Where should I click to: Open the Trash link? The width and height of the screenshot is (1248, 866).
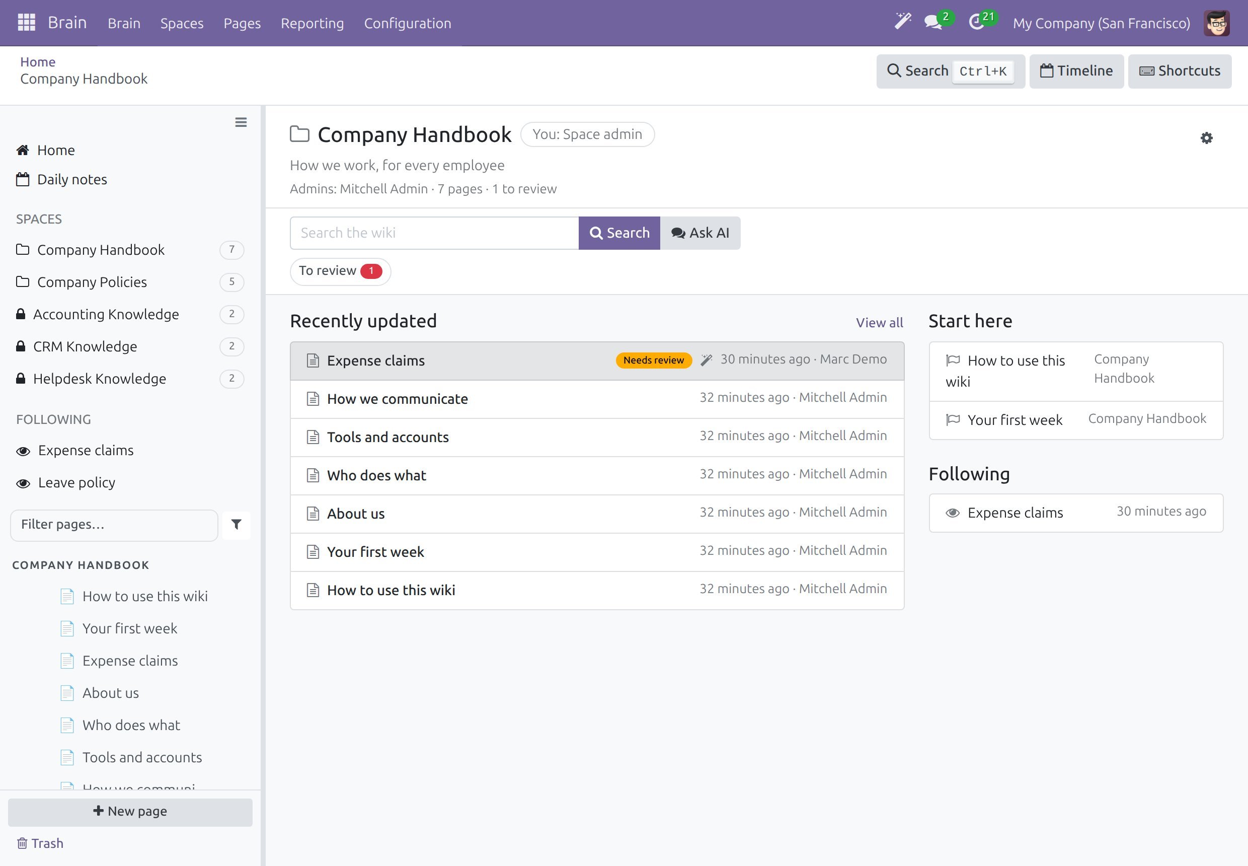tap(40, 843)
